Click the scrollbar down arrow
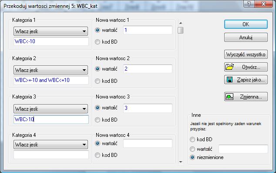The image size is (276, 173). [x=181, y=162]
